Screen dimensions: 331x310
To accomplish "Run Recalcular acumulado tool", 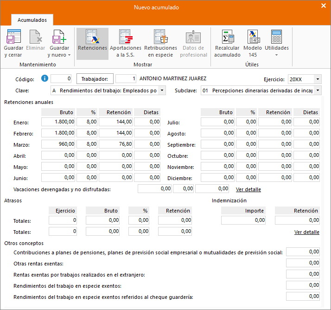I will pos(227,37).
